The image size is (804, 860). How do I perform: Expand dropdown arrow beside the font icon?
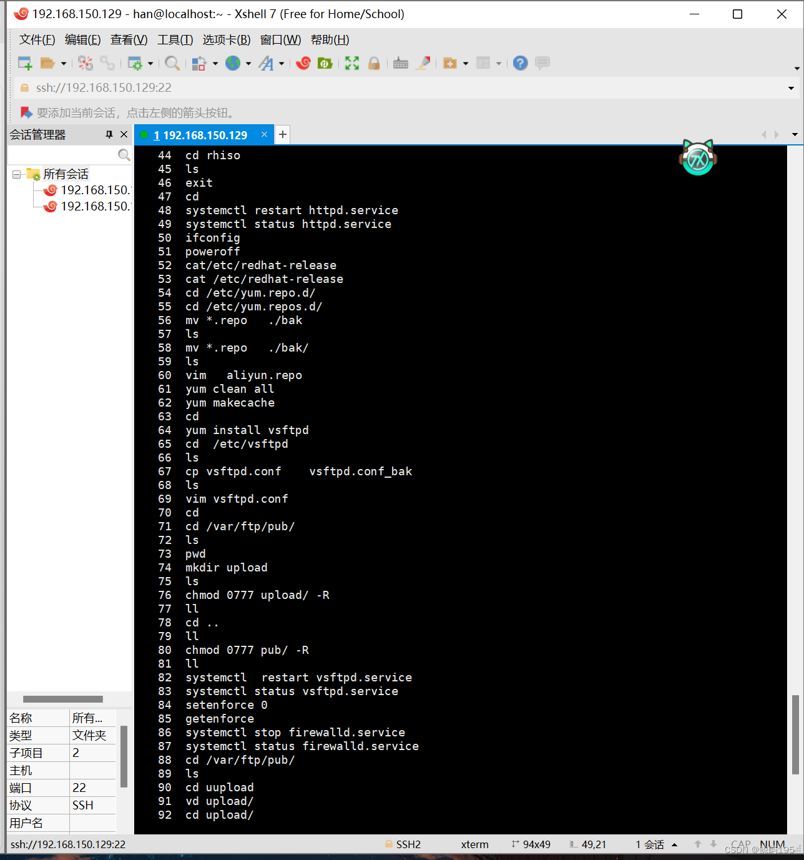[x=282, y=64]
